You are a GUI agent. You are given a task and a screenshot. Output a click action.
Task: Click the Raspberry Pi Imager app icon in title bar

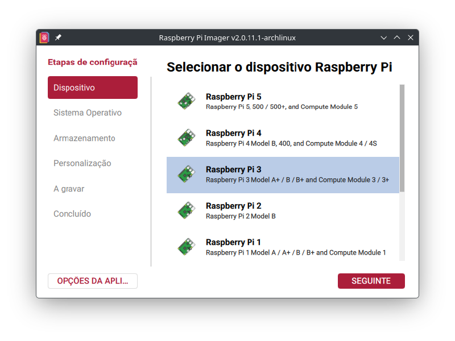point(44,38)
